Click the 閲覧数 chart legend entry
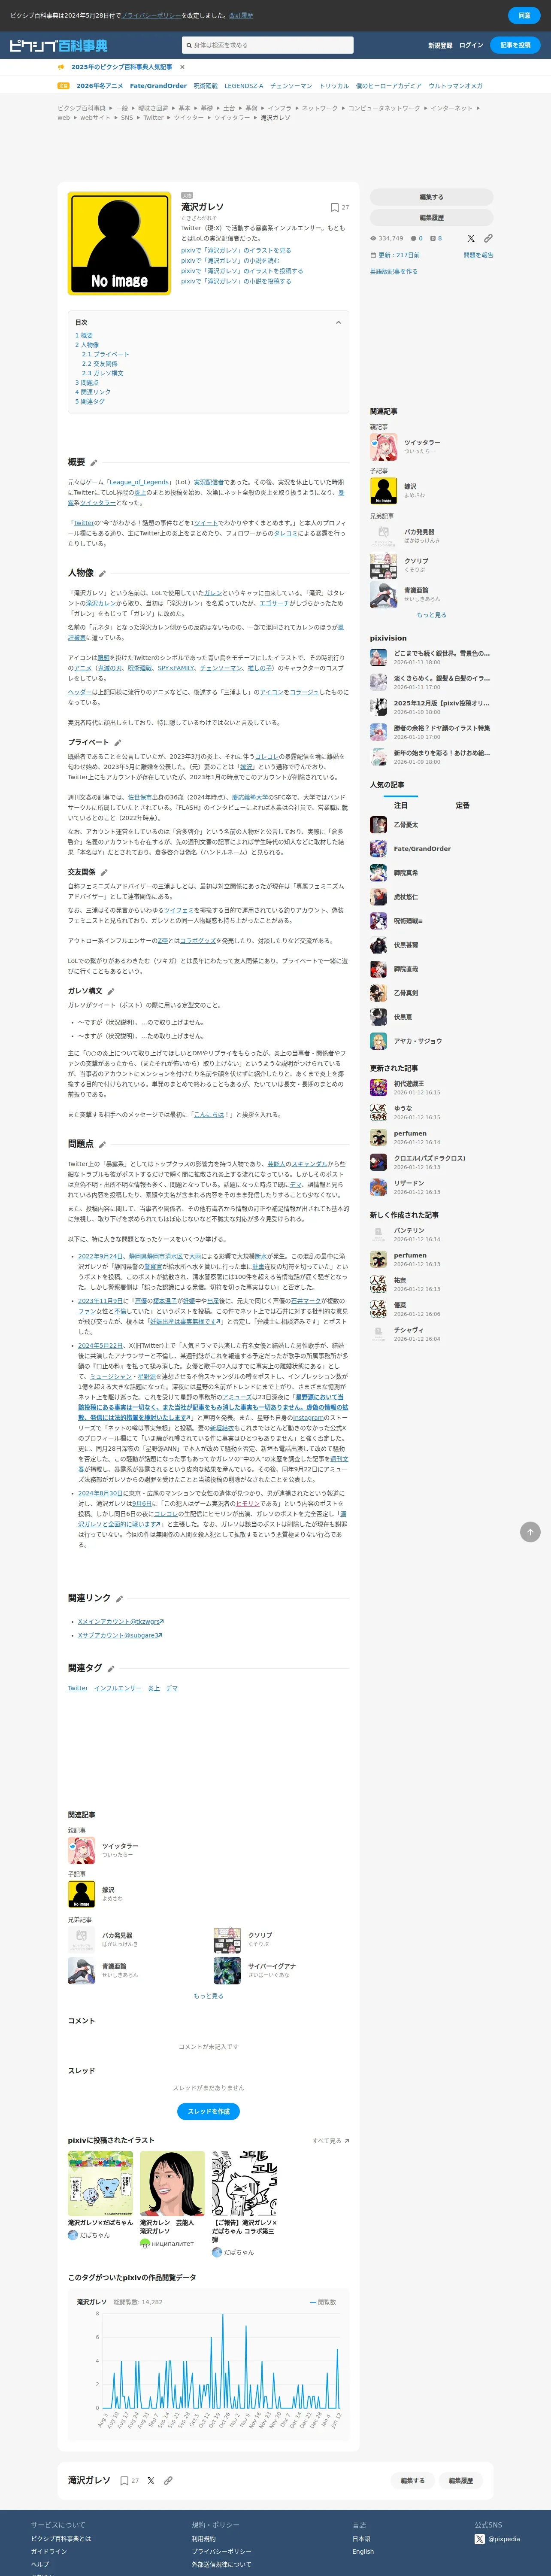 pos(324,2302)
